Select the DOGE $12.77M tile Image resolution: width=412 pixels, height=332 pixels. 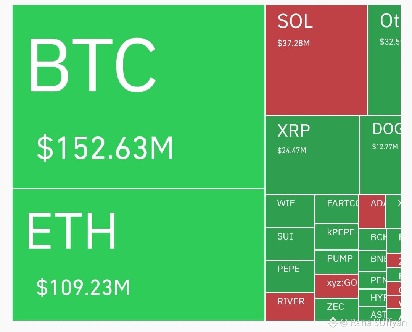click(380, 155)
